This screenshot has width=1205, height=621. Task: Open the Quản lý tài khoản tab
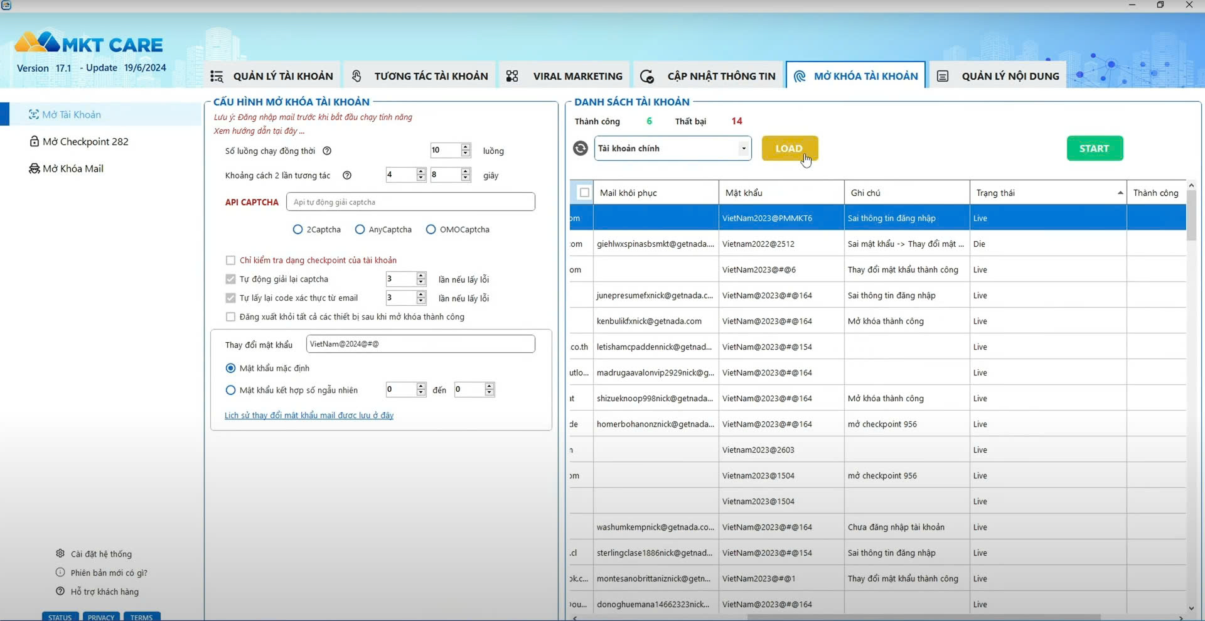272,76
